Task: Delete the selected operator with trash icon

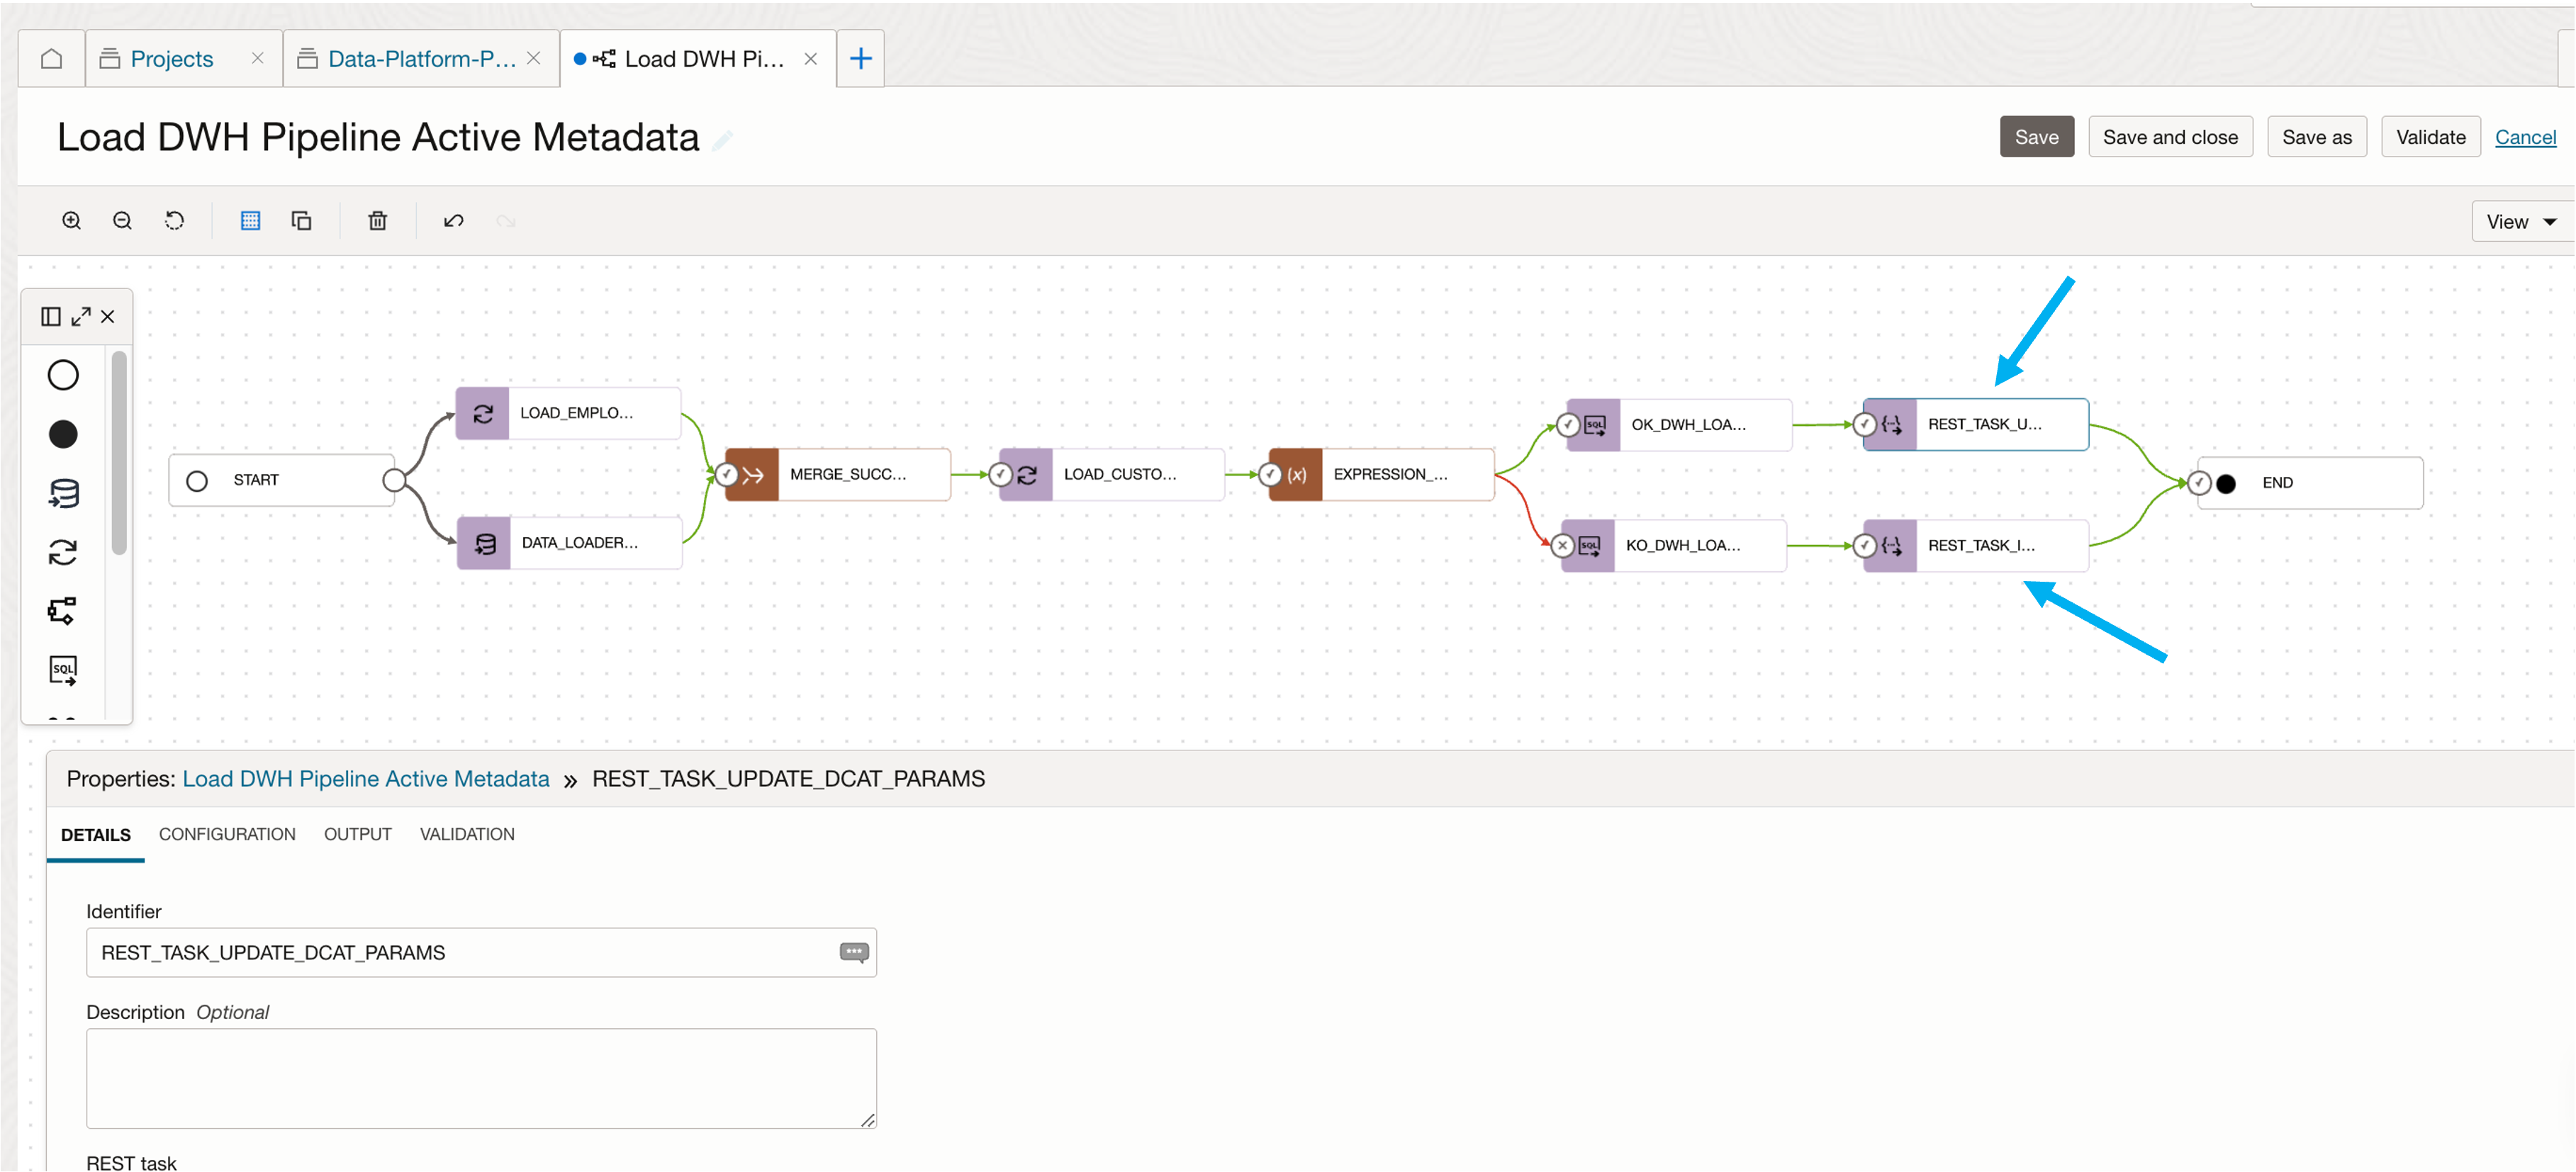Action: (377, 221)
